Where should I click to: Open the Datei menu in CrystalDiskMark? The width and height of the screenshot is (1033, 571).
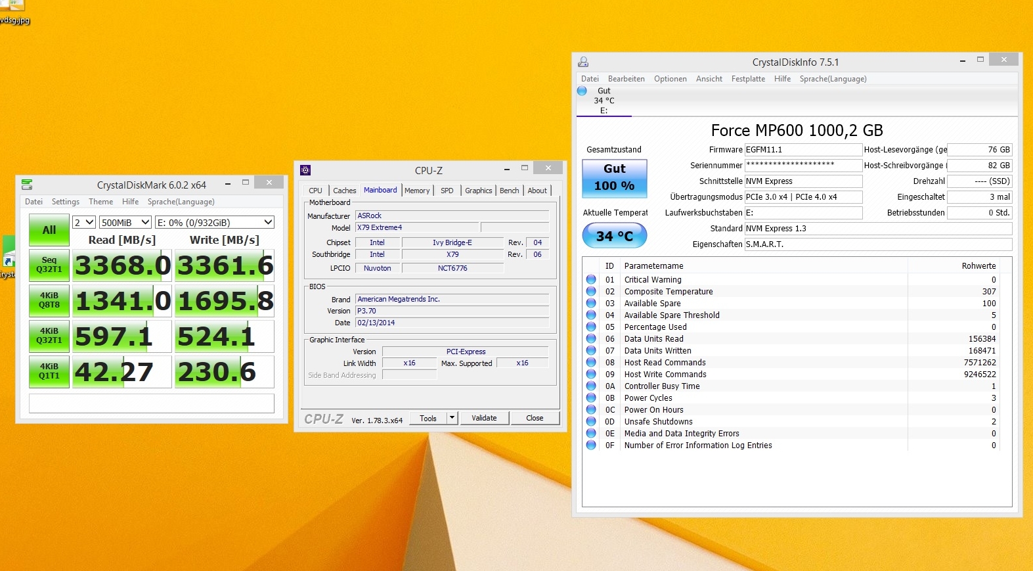pos(33,202)
